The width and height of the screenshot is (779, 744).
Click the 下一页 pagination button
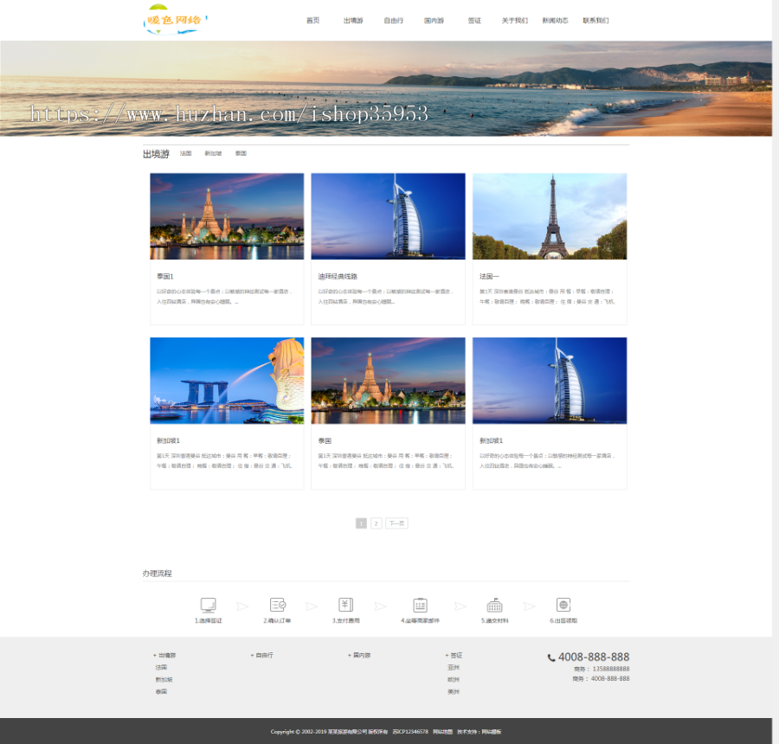(x=396, y=523)
